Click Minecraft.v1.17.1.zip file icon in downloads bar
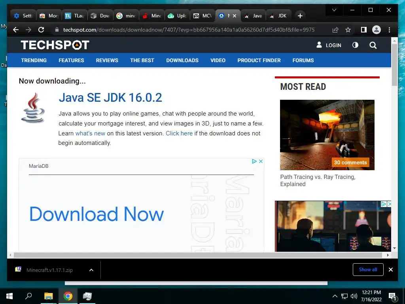 pos(18,269)
